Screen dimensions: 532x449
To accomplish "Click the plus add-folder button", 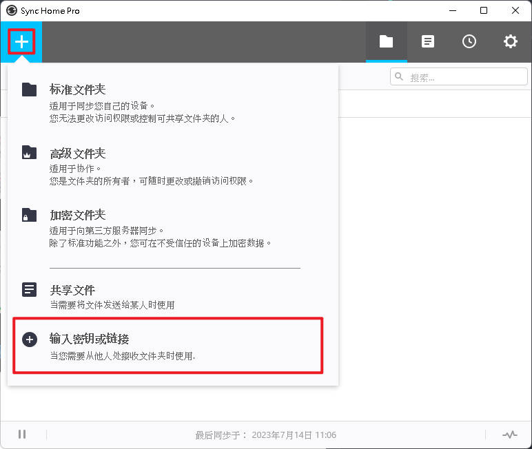I will click(21, 42).
